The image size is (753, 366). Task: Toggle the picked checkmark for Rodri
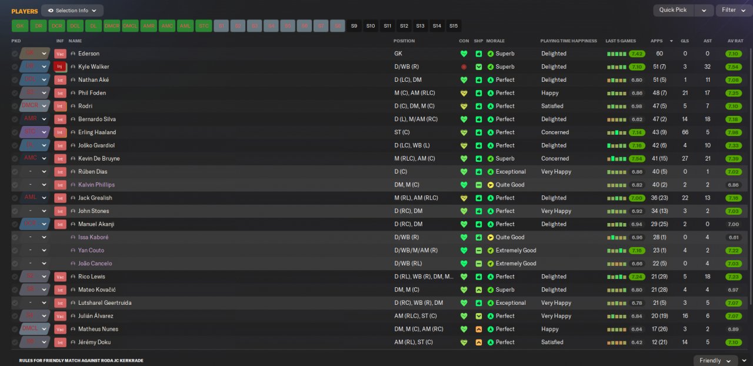[15, 106]
